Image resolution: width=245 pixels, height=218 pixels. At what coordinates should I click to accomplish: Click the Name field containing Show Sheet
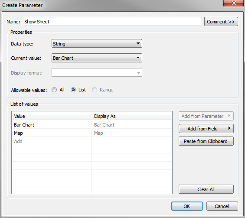tap(112, 21)
